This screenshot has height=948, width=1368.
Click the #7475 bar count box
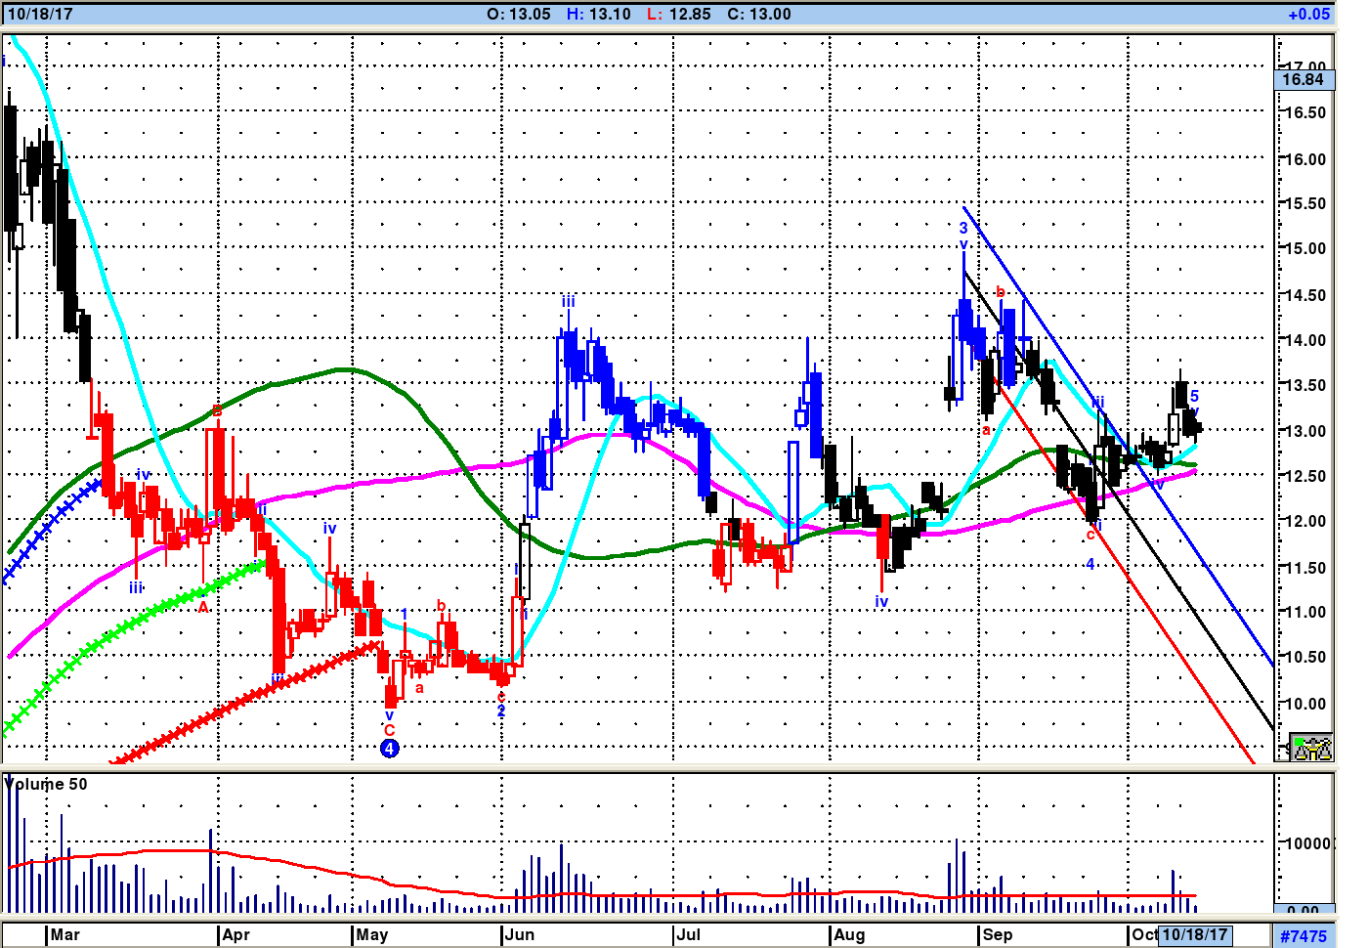[1304, 936]
